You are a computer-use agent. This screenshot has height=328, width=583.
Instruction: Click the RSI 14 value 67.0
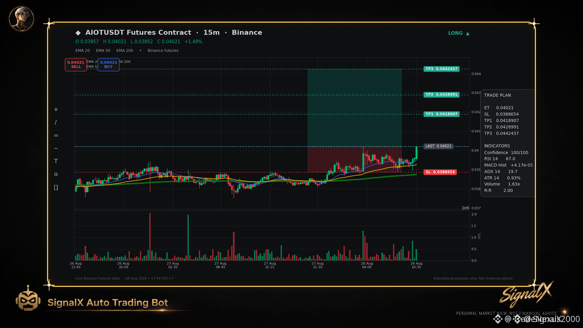(x=510, y=159)
